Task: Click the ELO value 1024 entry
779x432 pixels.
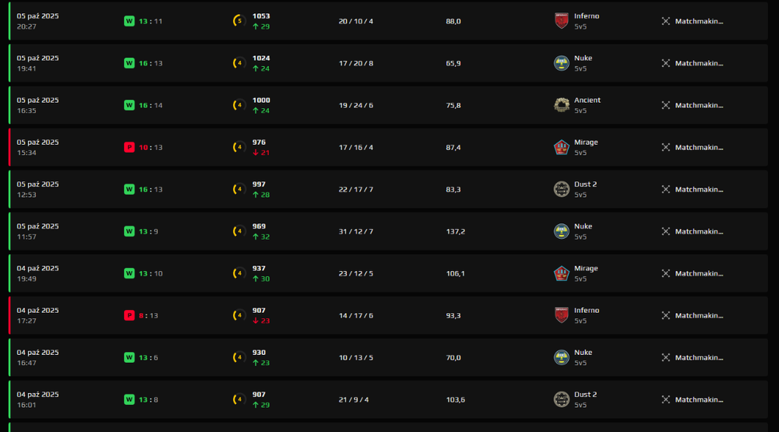Action: point(261,58)
